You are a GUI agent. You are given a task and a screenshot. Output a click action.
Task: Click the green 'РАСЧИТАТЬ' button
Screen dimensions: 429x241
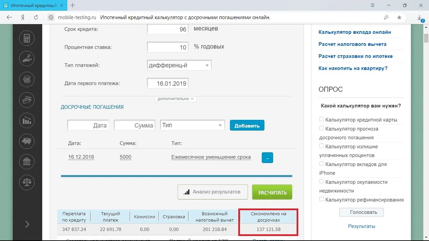pos(272,192)
